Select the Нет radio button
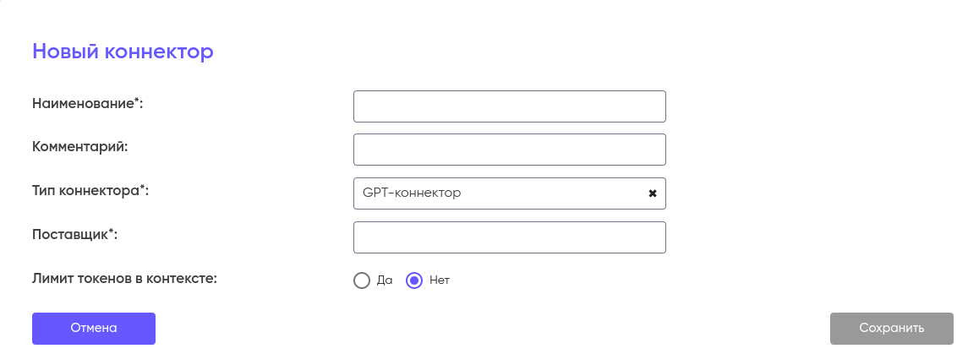The width and height of the screenshot is (979, 354). click(414, 280)
